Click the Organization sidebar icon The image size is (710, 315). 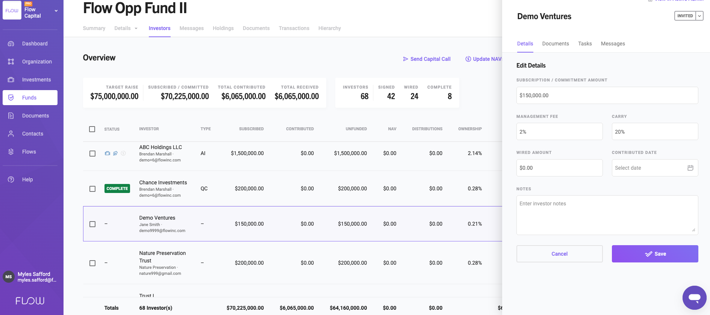tap(11, 62)
